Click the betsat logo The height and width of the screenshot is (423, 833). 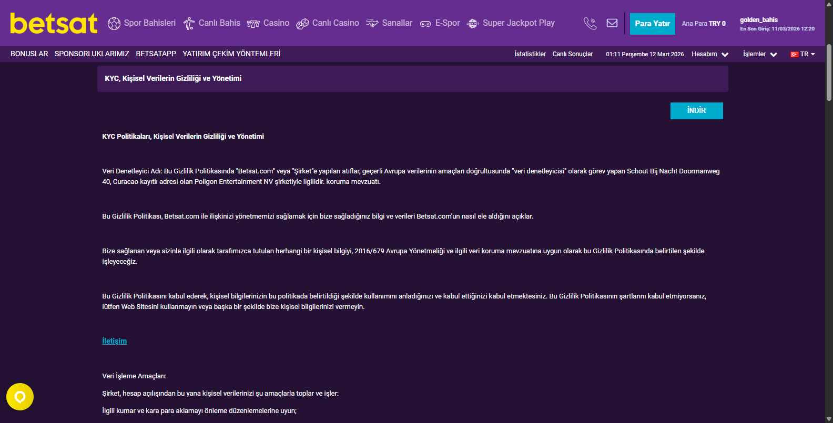[54, 24]
